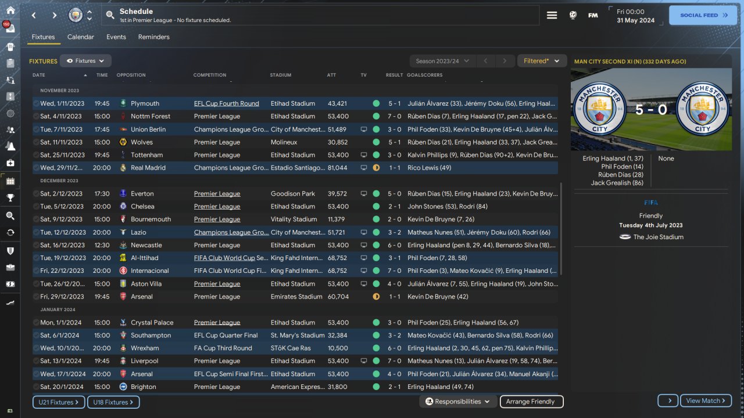Viewport: 744px width, 418px height.
Task: Toggle the tick on the Everton fixture row
Action: coord(36,193)
